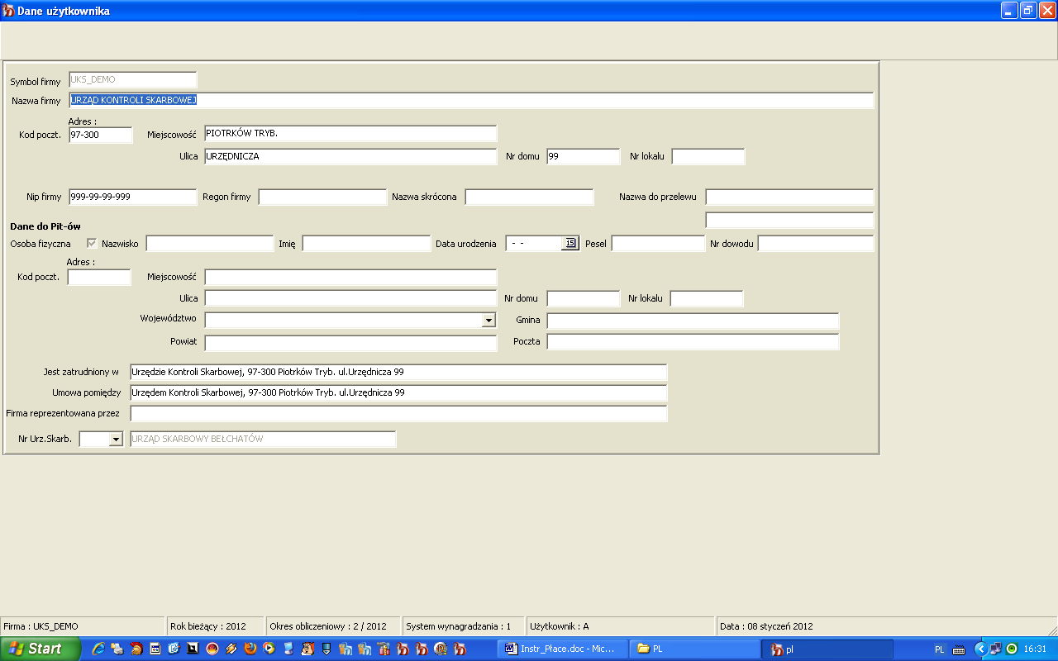Click status bar text Firma : UKS_DEMO

click(41, 626)
